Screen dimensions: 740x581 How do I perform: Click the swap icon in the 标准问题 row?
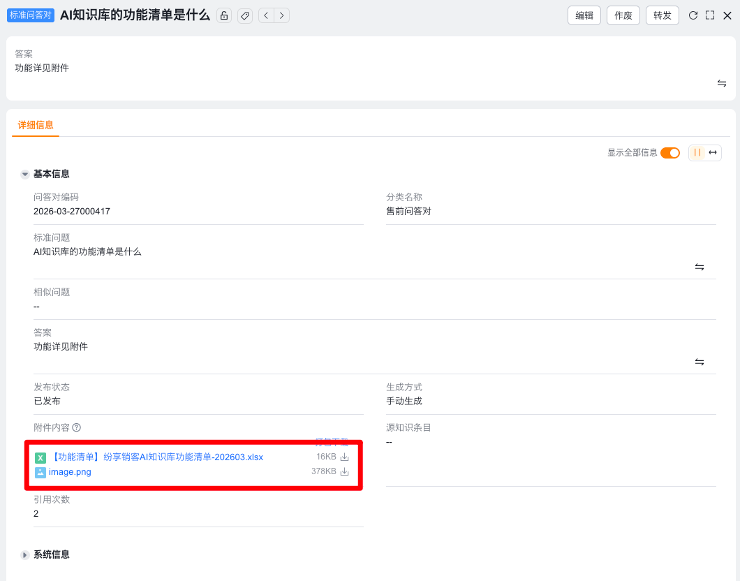click(x=700, y=267)
